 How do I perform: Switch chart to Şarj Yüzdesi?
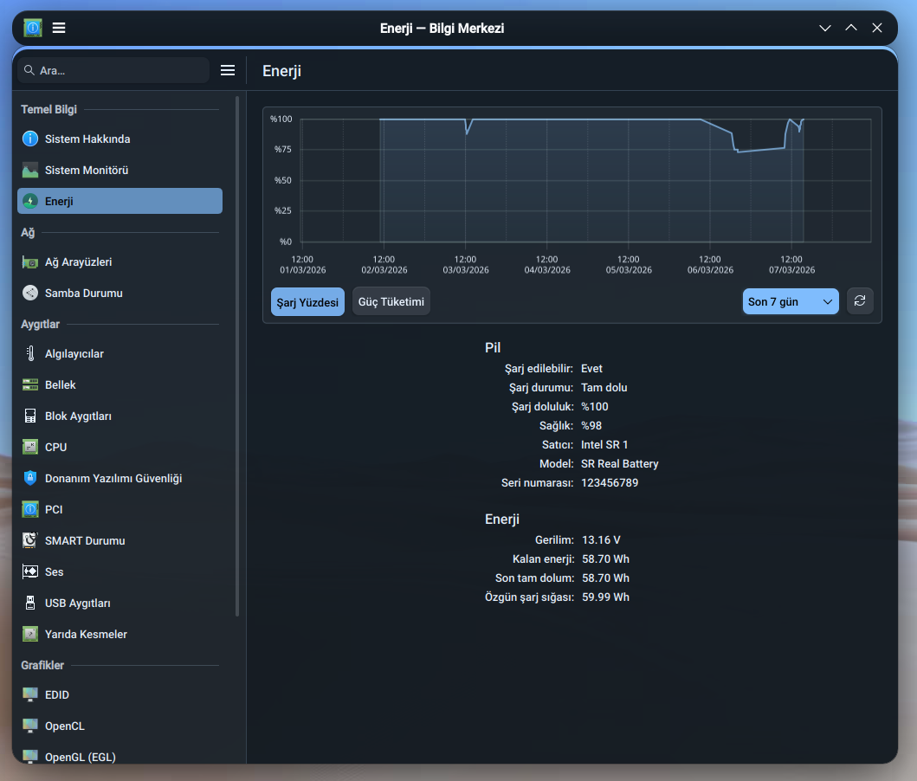[307, 301]
